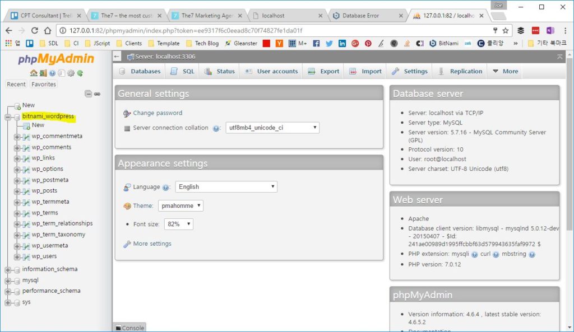Open help icon beside mbstring extension
This screenshot has height=332, width=574.
[x=532, y=255]
